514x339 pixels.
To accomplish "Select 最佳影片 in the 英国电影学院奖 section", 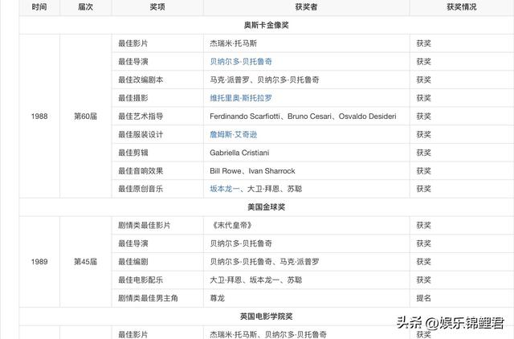I will (x=133, y=335).
